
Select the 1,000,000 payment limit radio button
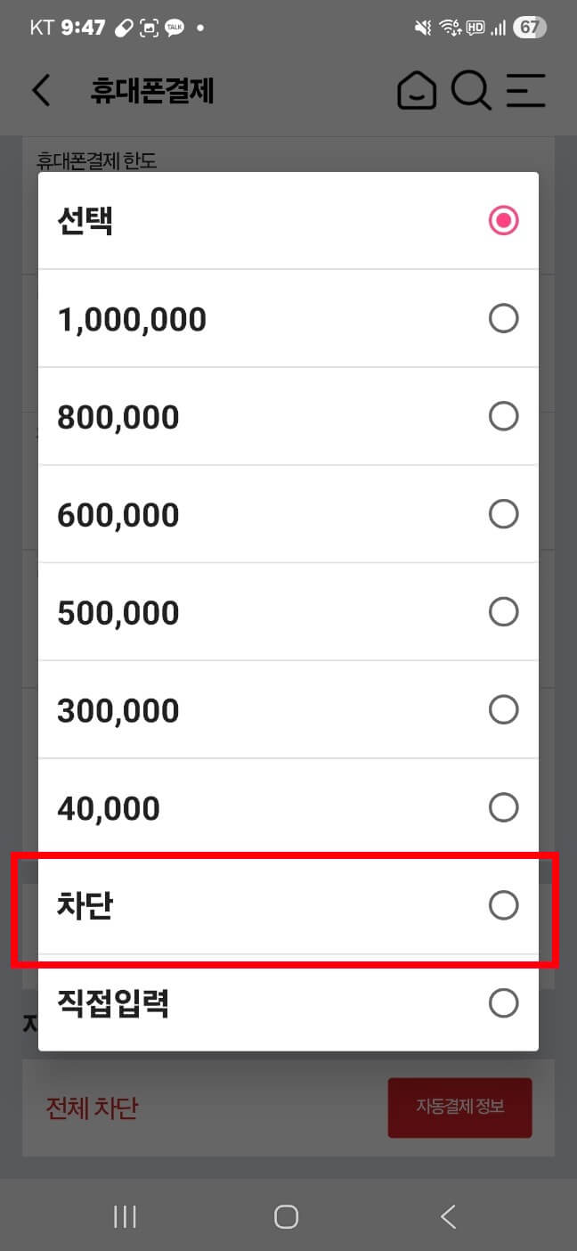(x=504, y=318)
